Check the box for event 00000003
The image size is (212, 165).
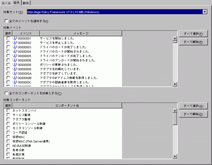(8, 47)
